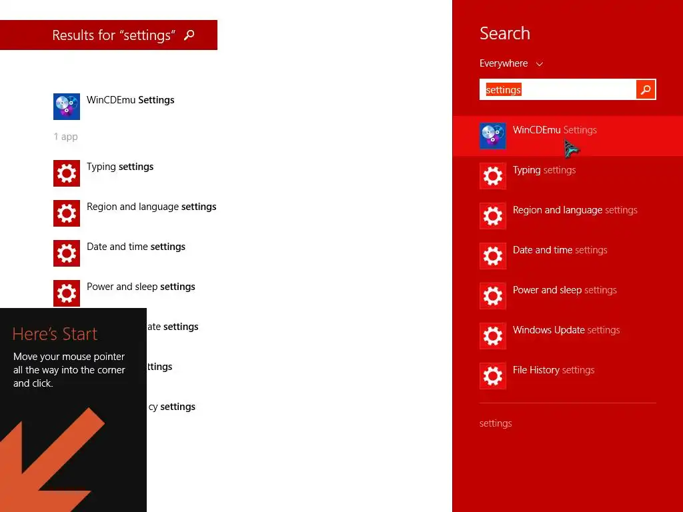The image size is (683, 512).
Task: Select Date and time settings in left results
Action: pos(136,247)
